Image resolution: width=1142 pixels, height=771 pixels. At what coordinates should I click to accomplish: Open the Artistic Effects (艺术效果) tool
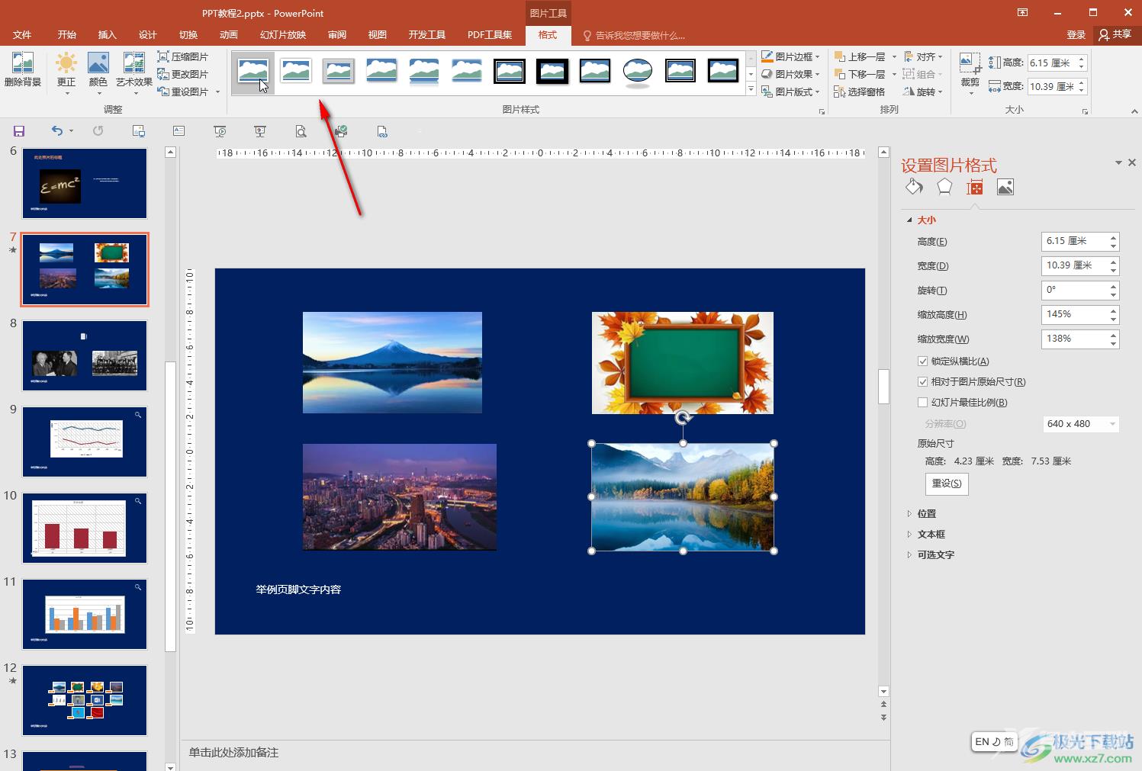click(x=134, y=73)
